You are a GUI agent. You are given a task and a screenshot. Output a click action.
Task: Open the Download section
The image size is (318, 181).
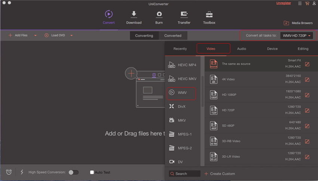(134, 18)
